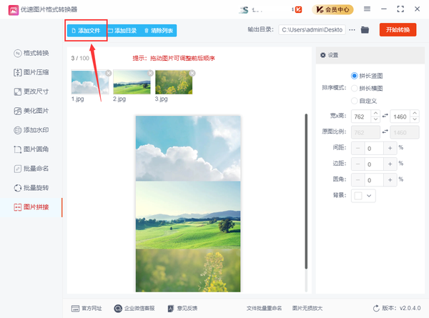Switch to 添加水印 add watermark tab

tap(31, 131)
